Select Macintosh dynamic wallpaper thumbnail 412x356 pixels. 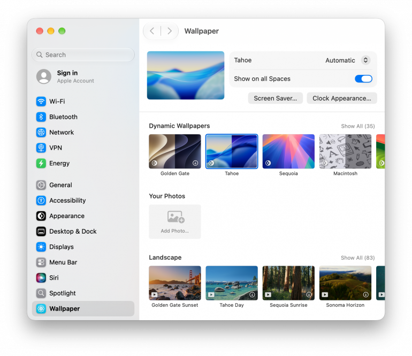pos(345,151)
